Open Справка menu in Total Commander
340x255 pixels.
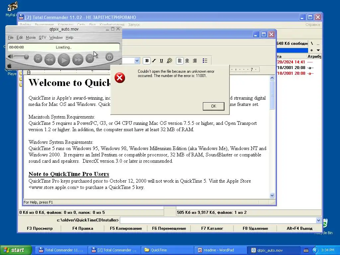313,25
